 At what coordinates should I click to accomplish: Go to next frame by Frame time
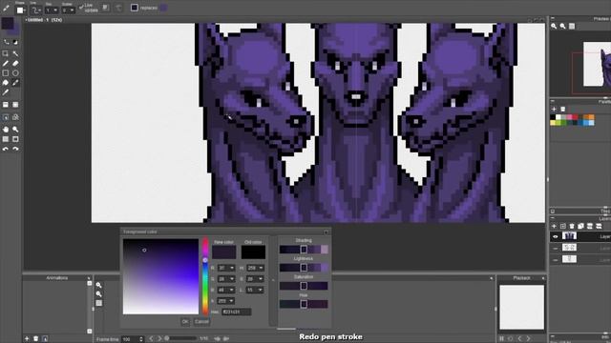[x=159, y=339]
